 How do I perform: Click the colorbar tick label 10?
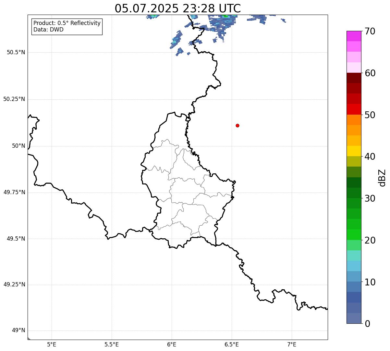[x=370, y=282]
